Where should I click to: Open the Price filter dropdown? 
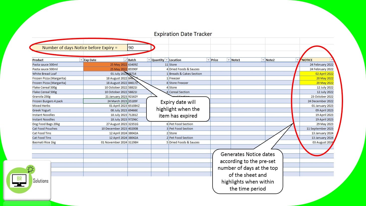point(229,60)
